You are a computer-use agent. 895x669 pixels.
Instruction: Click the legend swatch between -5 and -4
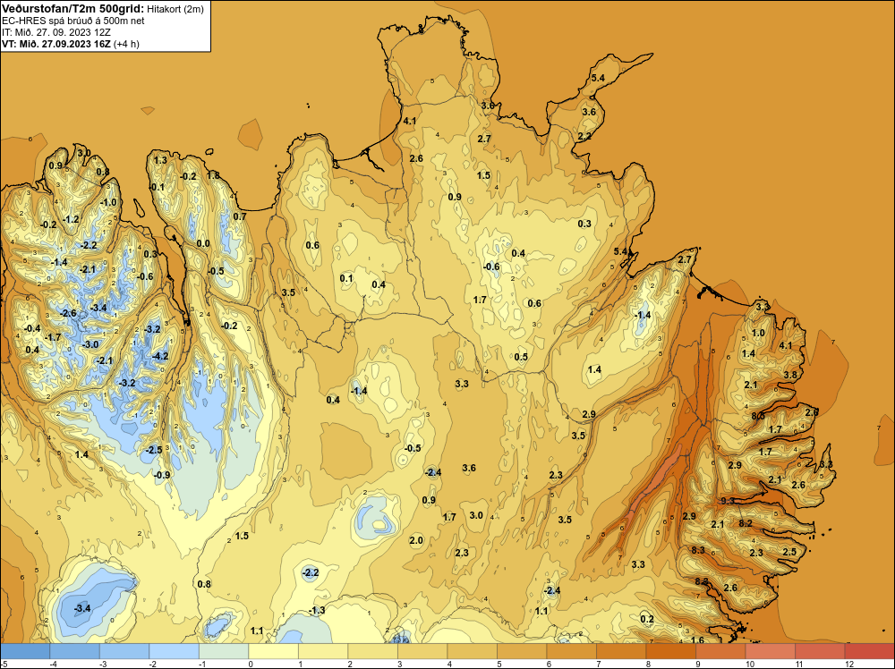[x=25, y=651]
